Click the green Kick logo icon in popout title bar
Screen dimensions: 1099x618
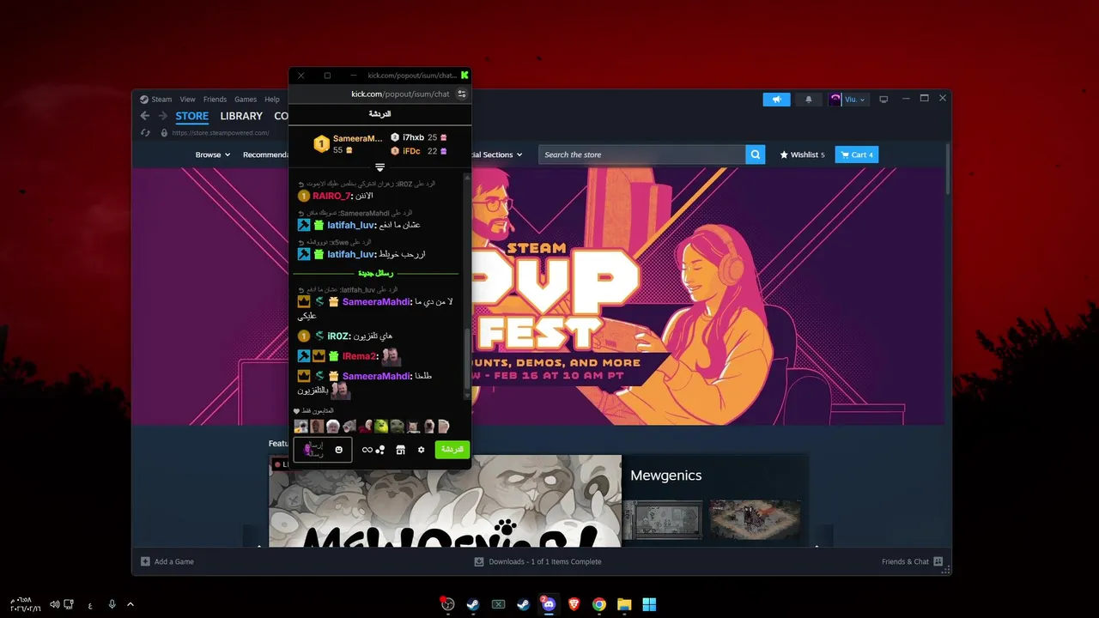(464, 76)
